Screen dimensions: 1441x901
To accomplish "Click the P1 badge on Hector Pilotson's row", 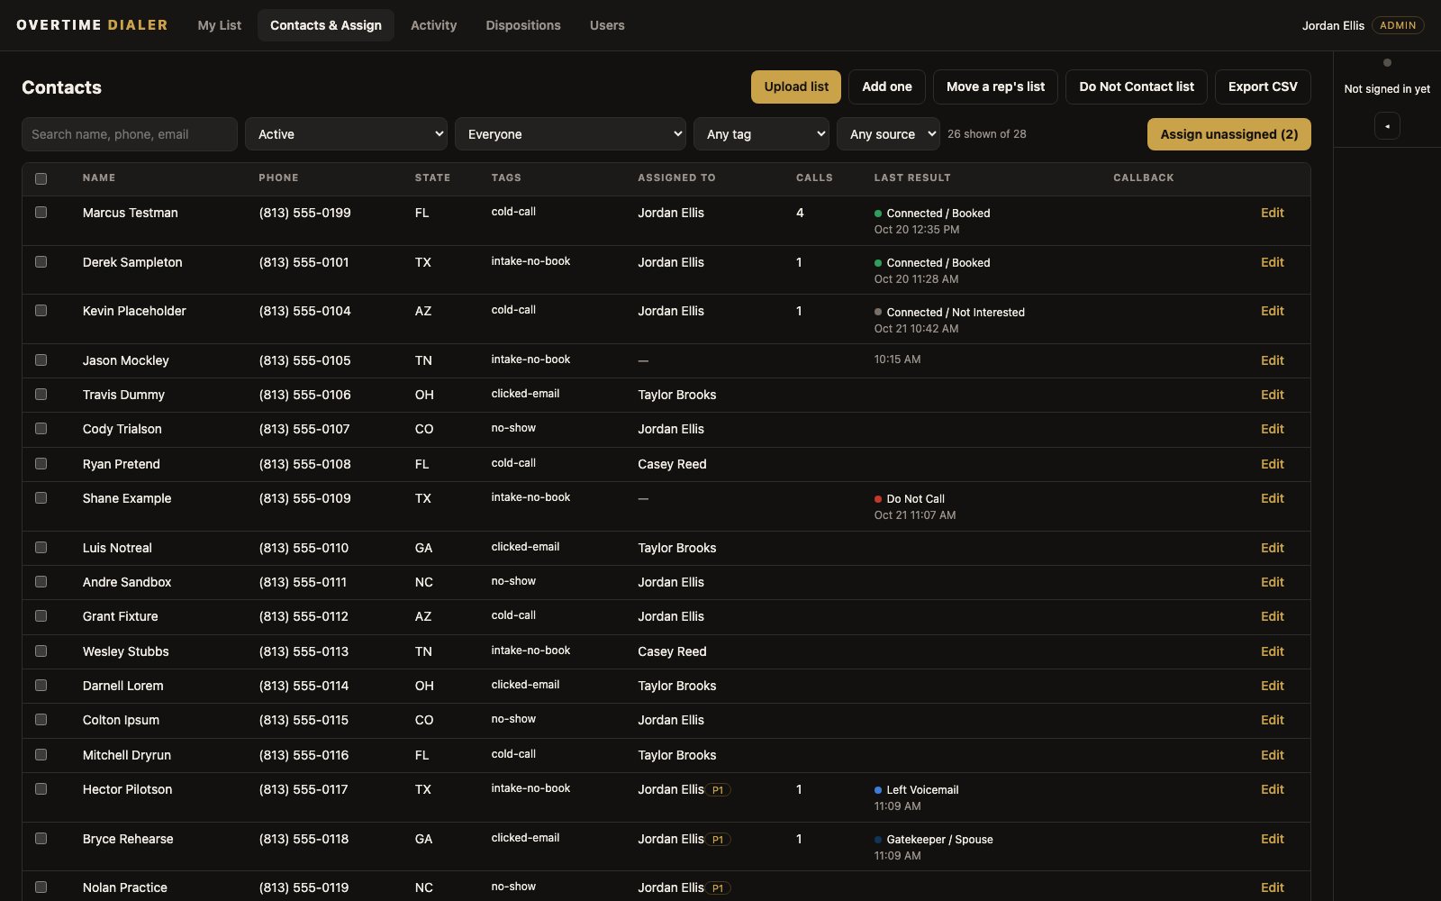I will tap(718, 790).
